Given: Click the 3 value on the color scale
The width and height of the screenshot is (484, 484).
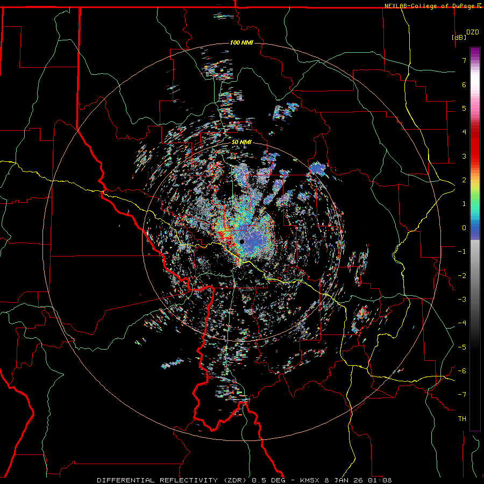Looking at the screenshot, I should coord(464,156).
